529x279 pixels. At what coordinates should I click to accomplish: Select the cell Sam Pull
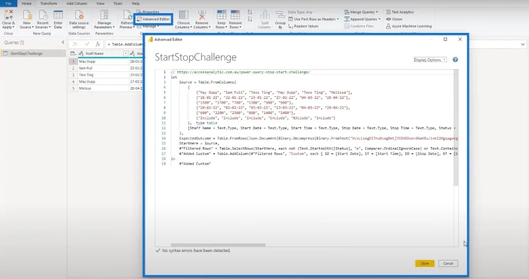[103, 68]
